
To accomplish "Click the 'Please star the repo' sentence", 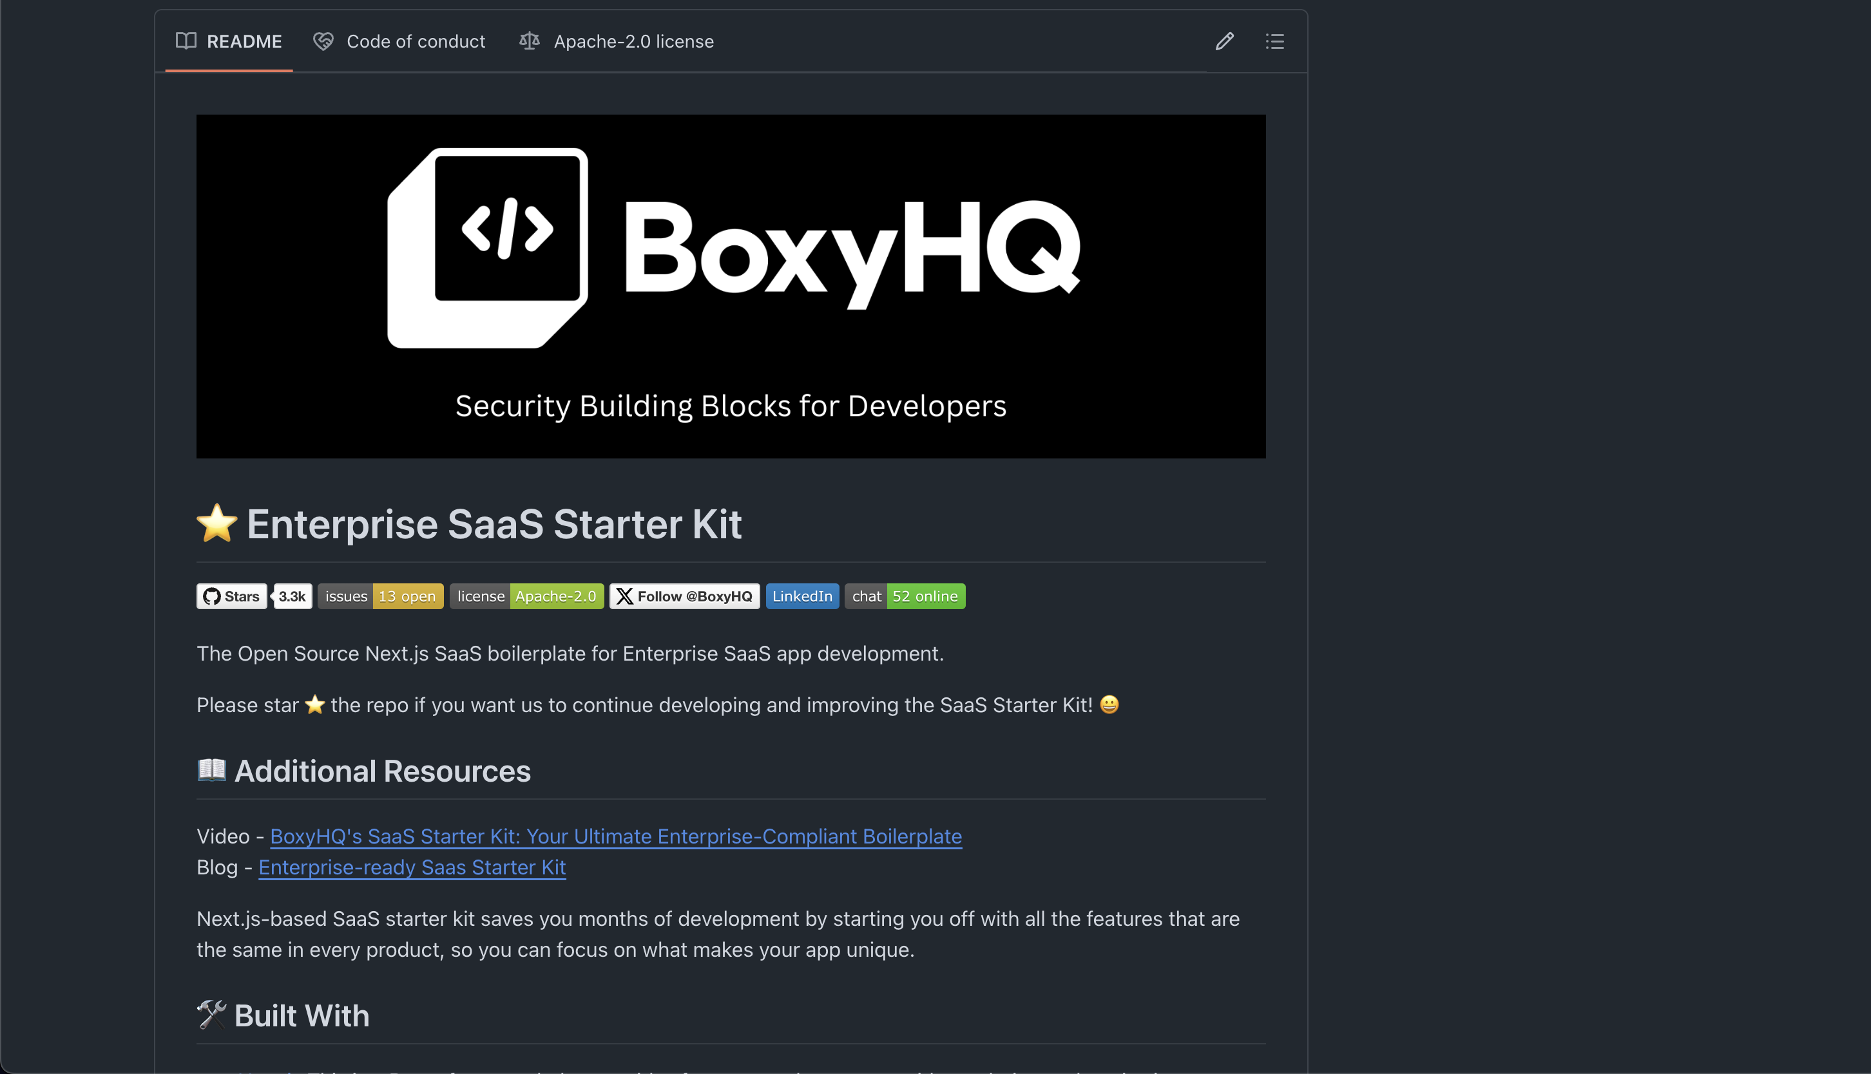I will pos(658,705).
